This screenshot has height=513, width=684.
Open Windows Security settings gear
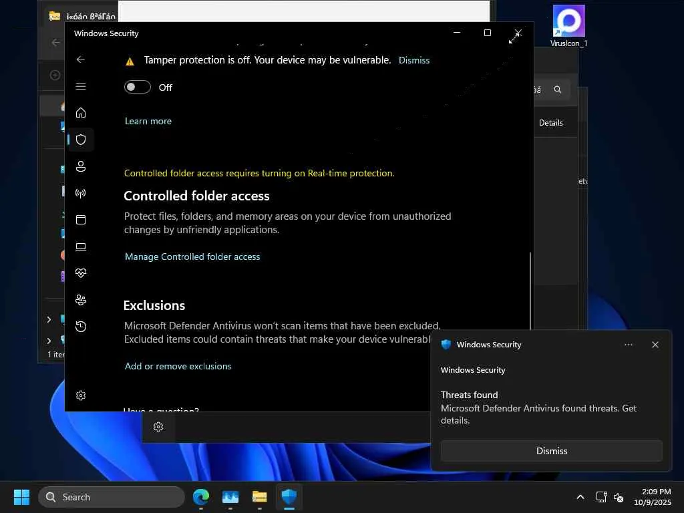(81, 395)
